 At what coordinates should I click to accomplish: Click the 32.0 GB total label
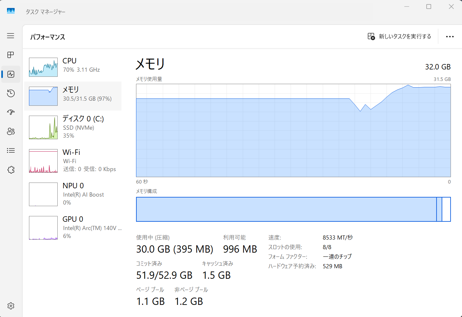438,67
